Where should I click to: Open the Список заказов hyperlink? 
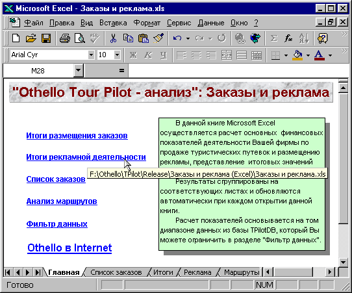click(x=56, y=179)
